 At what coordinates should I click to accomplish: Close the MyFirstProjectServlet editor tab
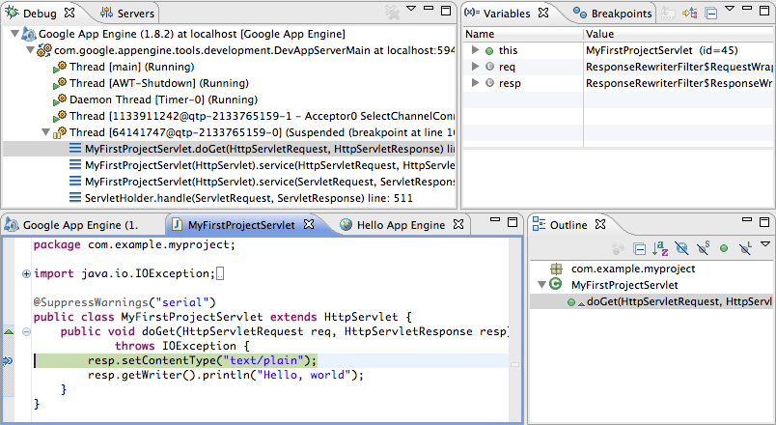coord(309,224)
